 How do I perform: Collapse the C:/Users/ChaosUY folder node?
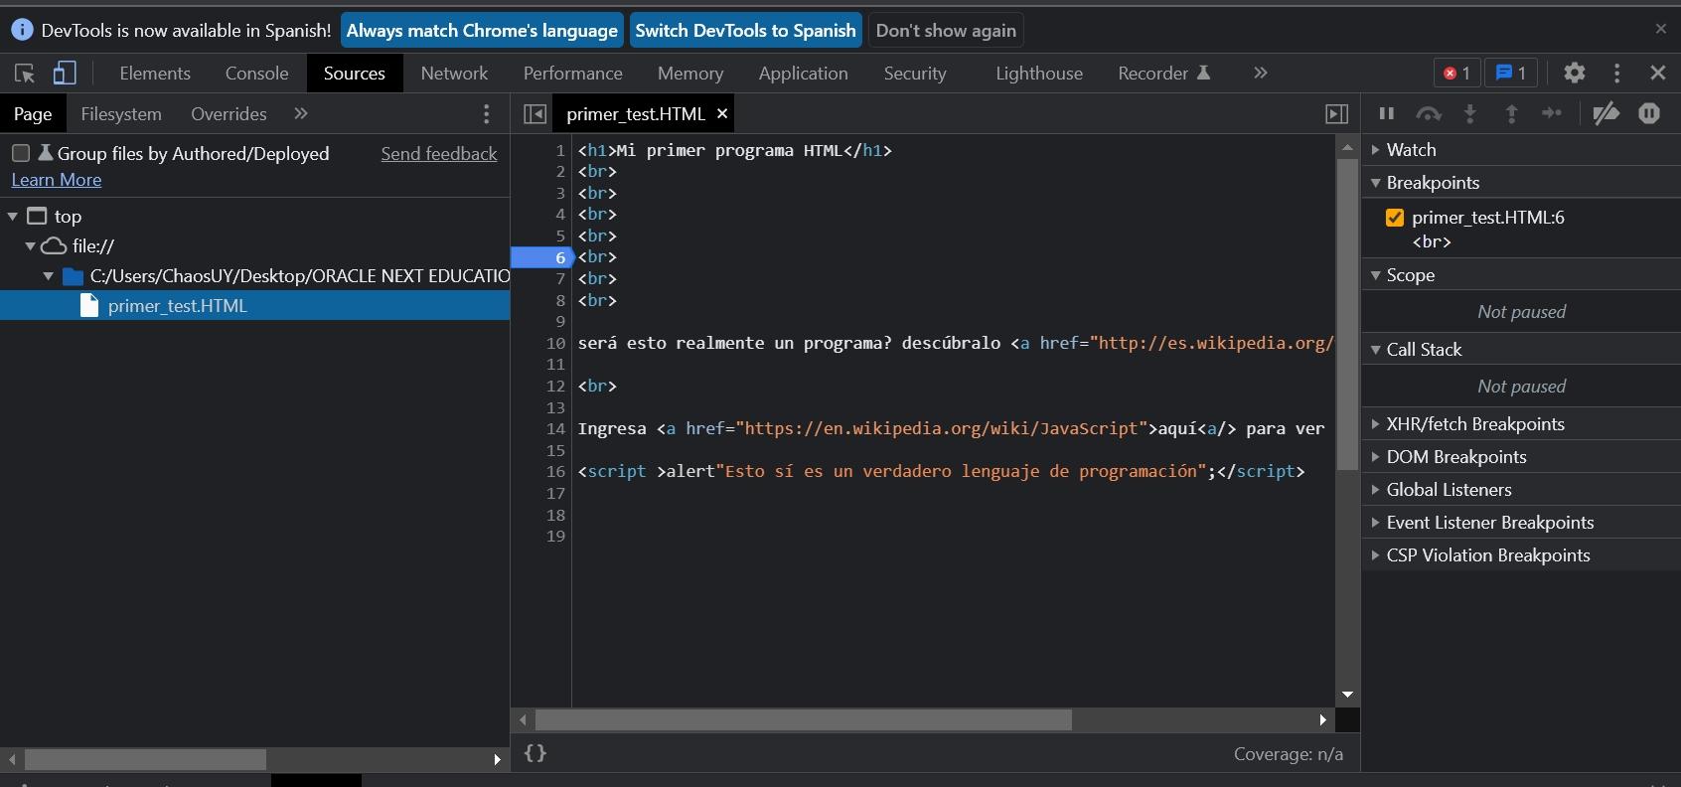(x=49, y=275)
